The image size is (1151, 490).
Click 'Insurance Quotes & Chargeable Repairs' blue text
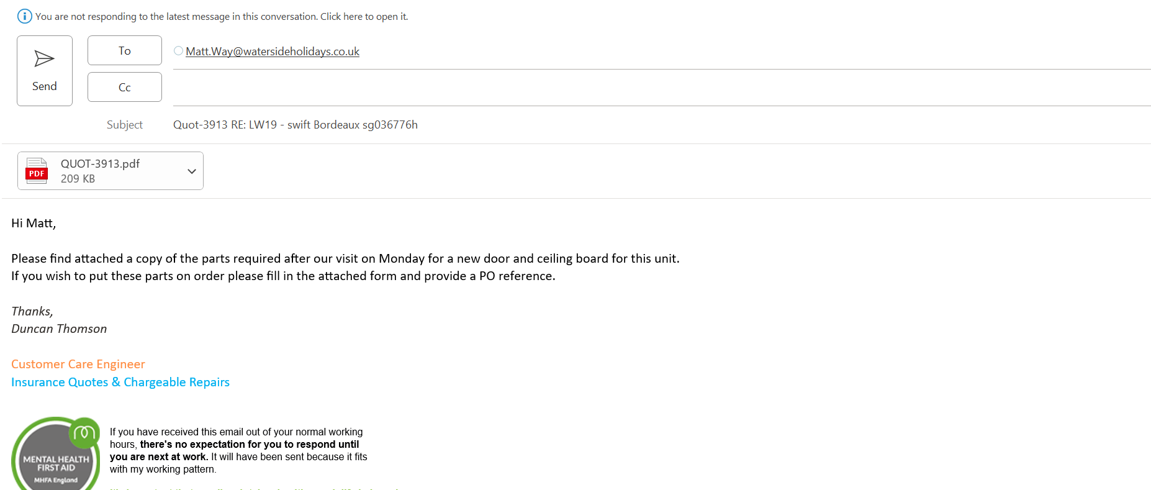pyautogui.click(x=120, y=383)
